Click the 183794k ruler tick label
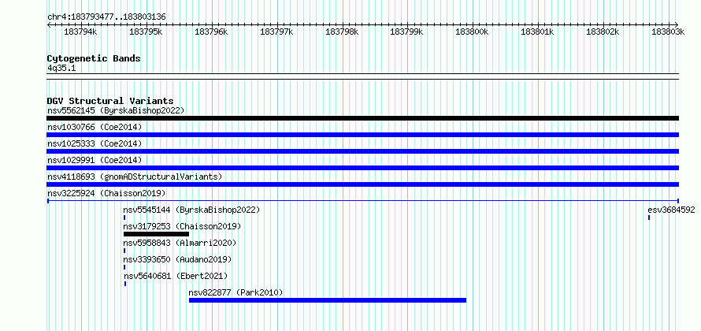Viewport: 701px width, 331px height. point(80,32)
